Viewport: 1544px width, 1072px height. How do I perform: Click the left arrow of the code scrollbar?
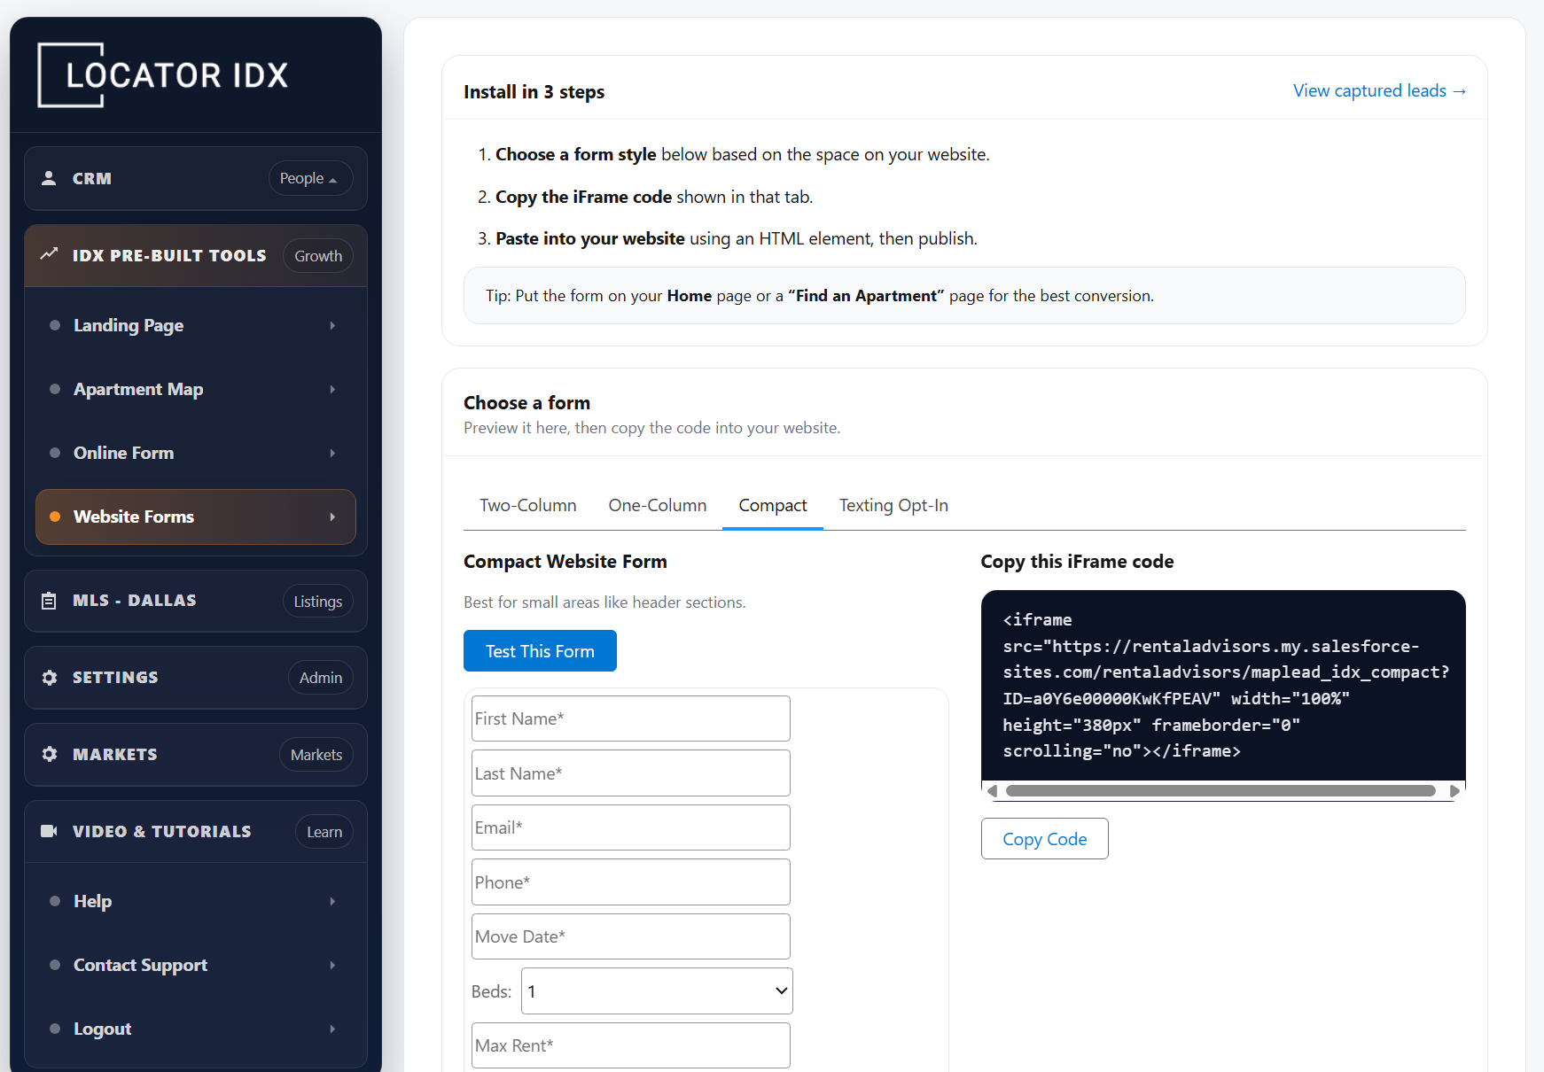point(992,791)
